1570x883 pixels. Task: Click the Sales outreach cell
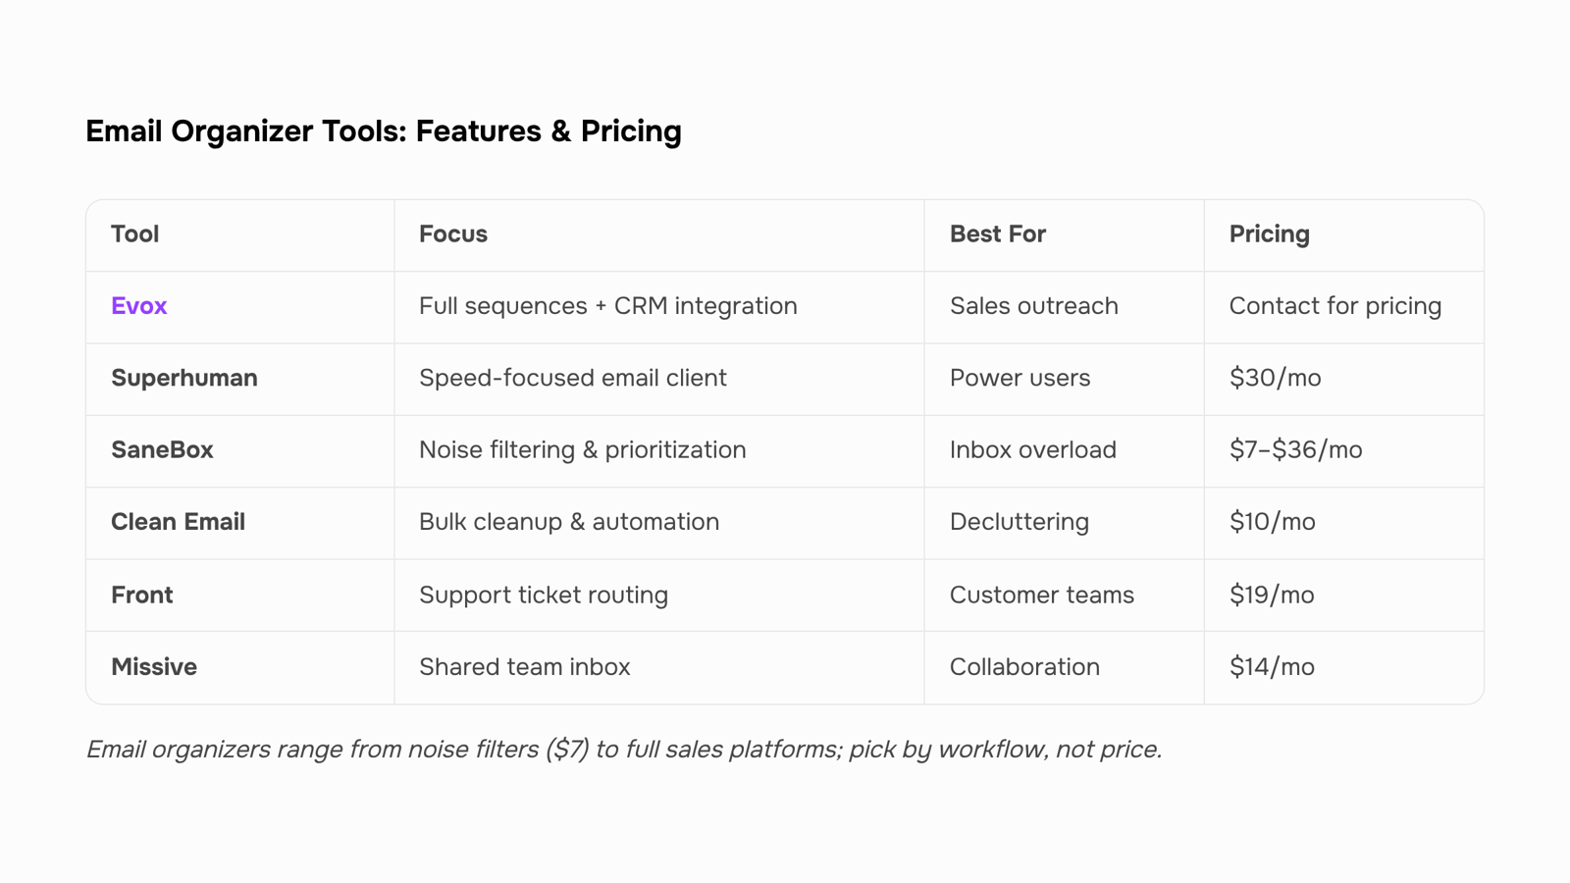pyautogui.click(x=1034, y=306)
